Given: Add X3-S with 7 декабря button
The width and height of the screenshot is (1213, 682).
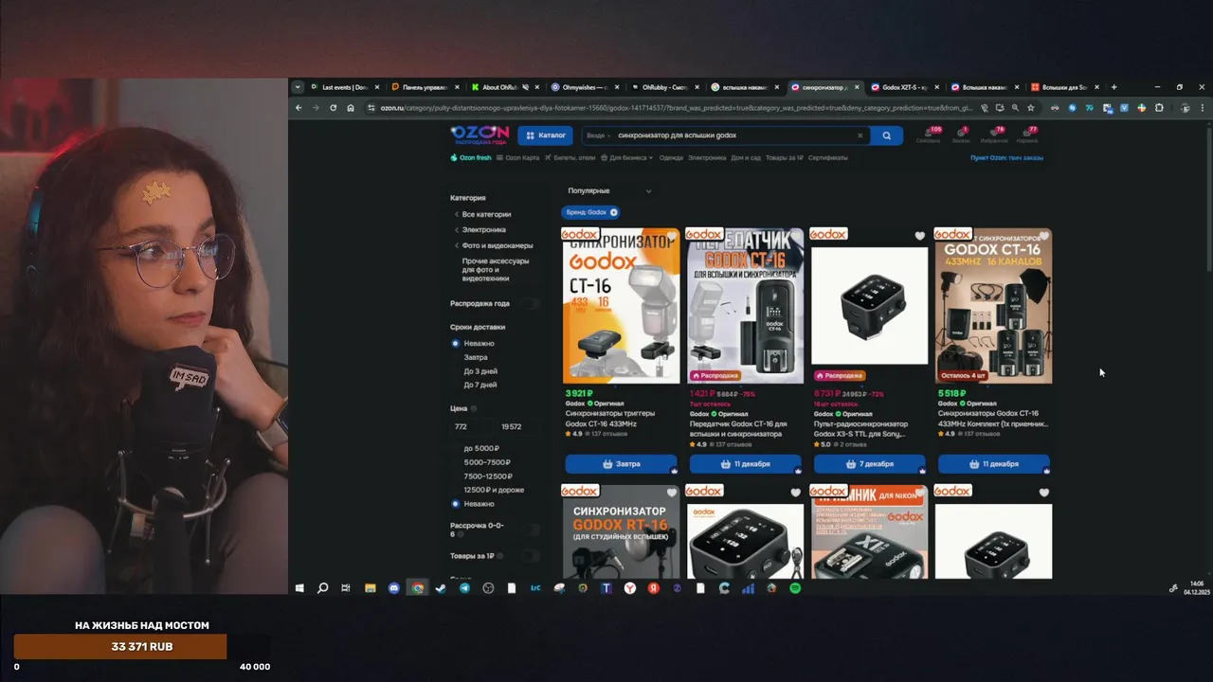Looking at the screenshot, I should pos(869,464).
